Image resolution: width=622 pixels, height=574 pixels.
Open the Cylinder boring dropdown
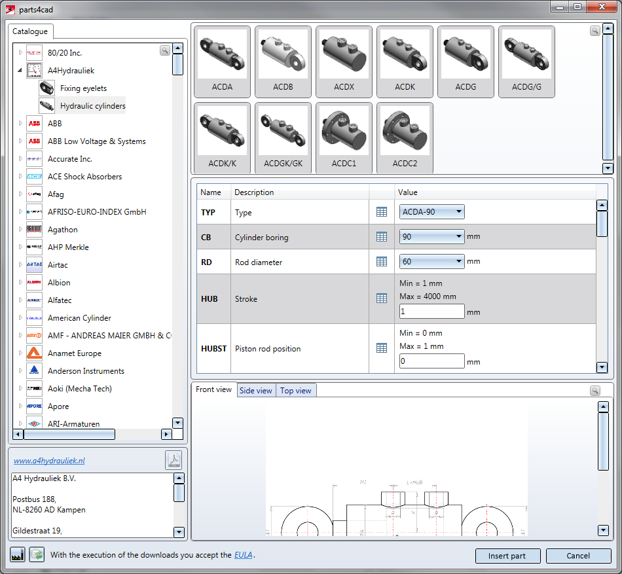tap(432, 237)
